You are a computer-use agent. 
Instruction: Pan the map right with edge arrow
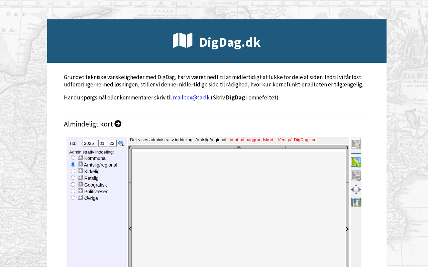pyautogui.click(x=347, y=229)
